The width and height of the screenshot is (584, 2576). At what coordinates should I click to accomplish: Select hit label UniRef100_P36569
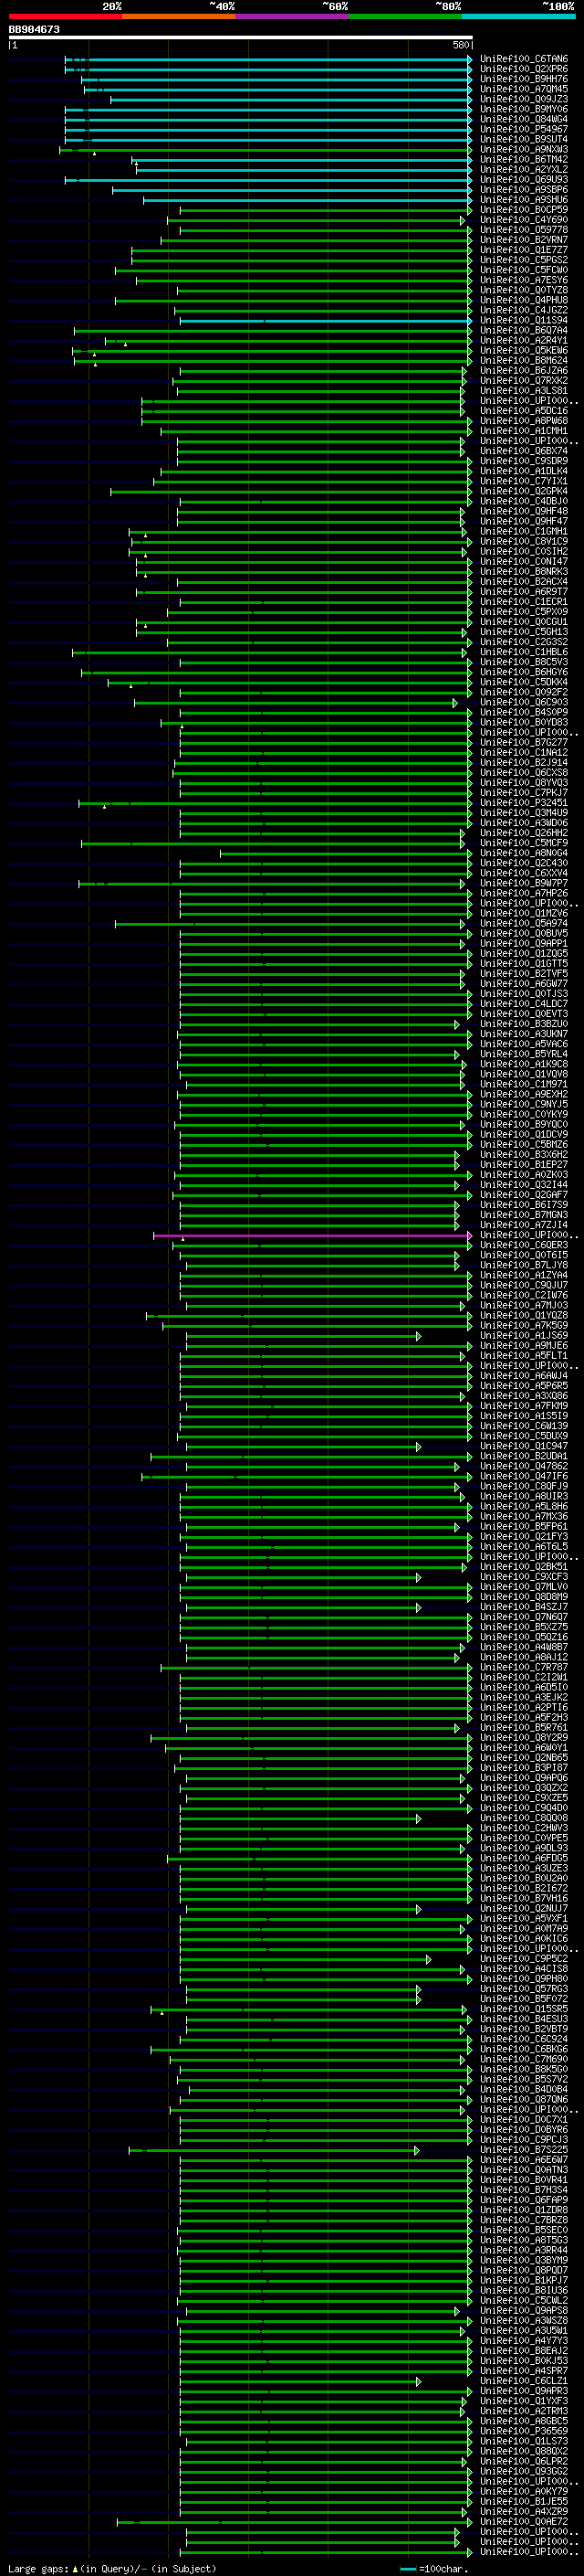[524, 2431]
